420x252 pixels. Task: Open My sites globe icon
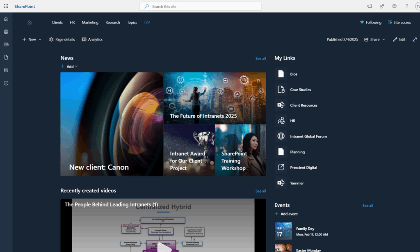point(6,32)
